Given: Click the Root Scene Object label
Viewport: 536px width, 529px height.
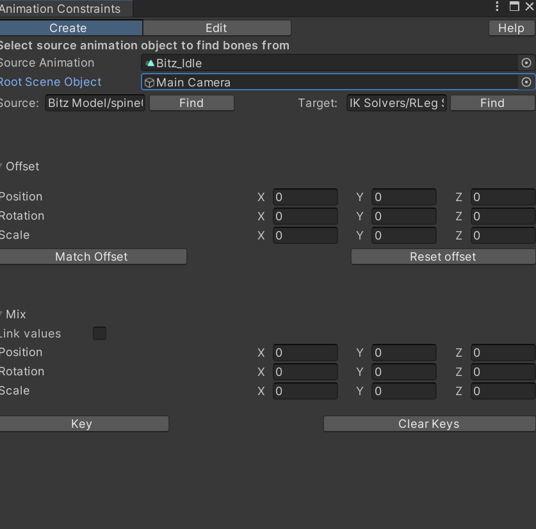Looking at the screenshot, I should (x=51, y=82).
